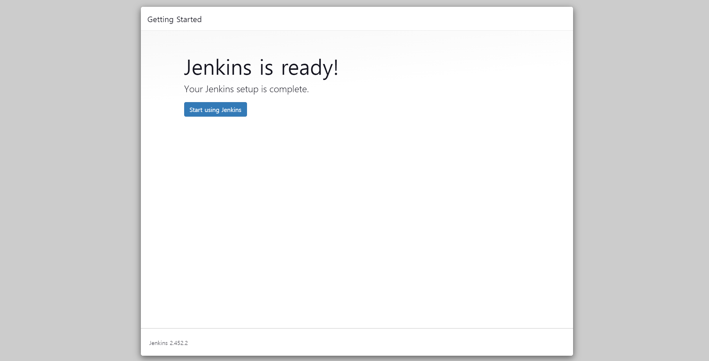
Task: Click gray backdrop left of the dialog
Action: click(70, 180)
